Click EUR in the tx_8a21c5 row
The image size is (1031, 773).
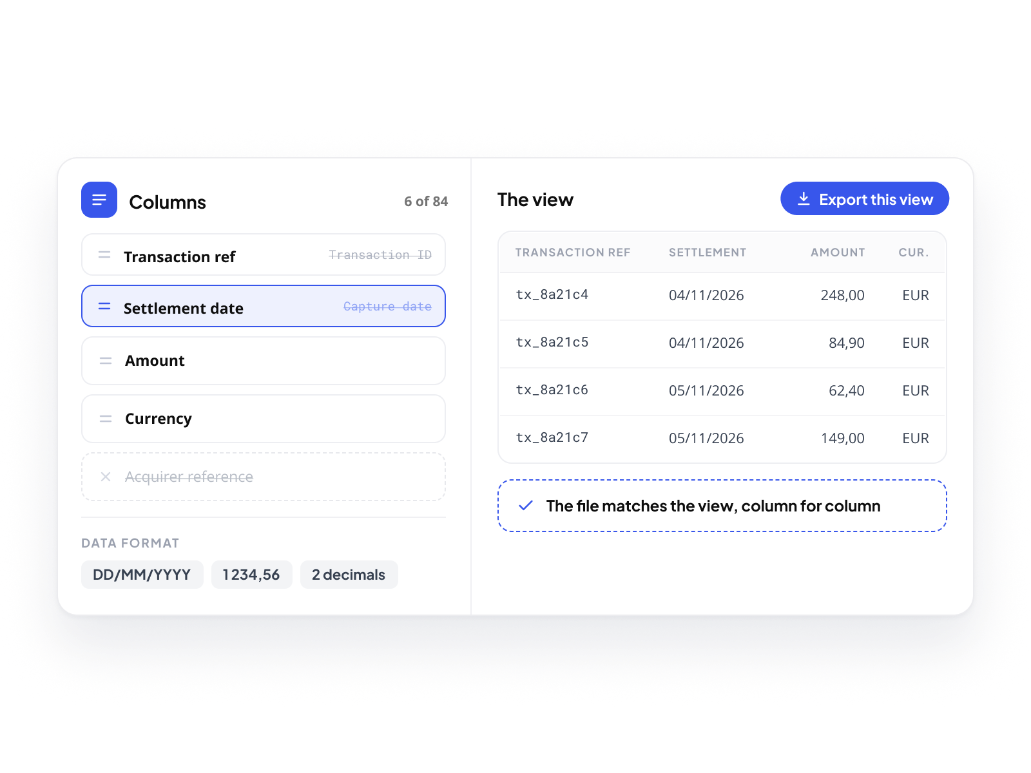(916, 343)
